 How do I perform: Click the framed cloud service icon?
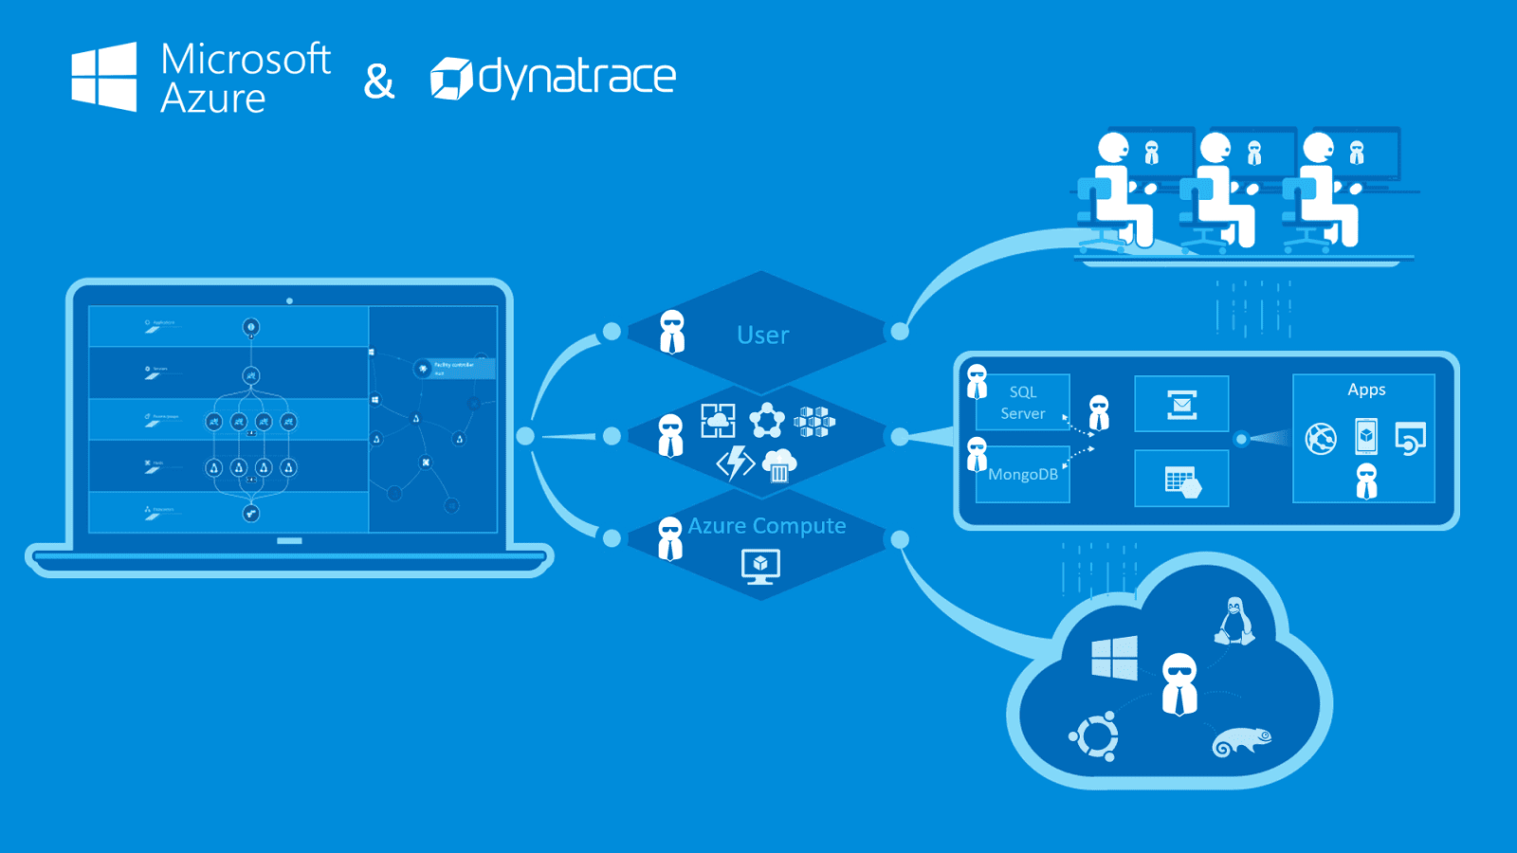coord(718,421)
